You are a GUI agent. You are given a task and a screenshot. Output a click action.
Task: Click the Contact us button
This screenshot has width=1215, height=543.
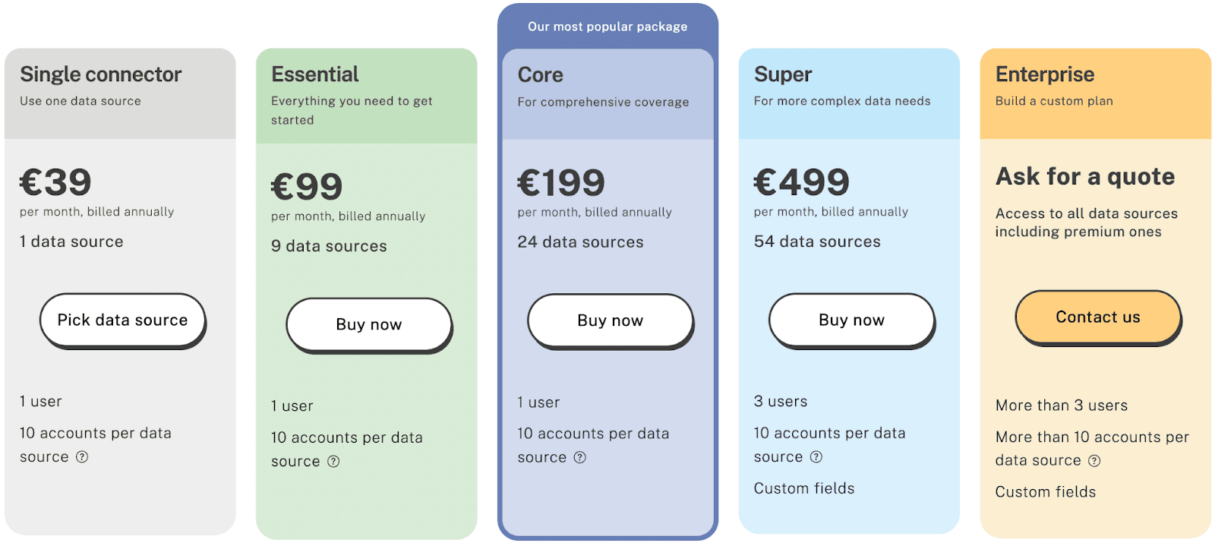[x=1098, y=317]
